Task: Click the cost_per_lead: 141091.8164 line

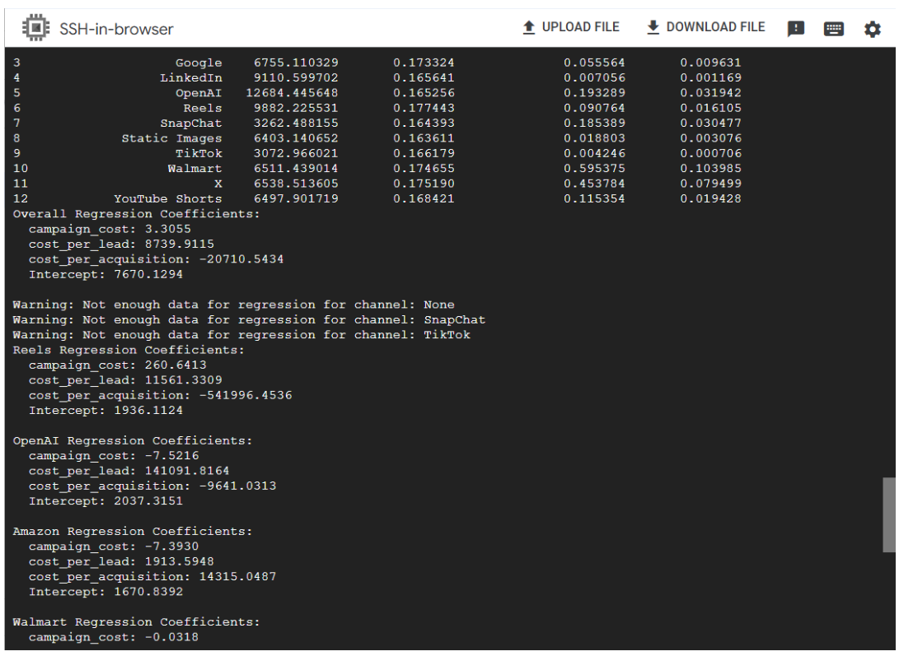Action: (x=129, y=471)
